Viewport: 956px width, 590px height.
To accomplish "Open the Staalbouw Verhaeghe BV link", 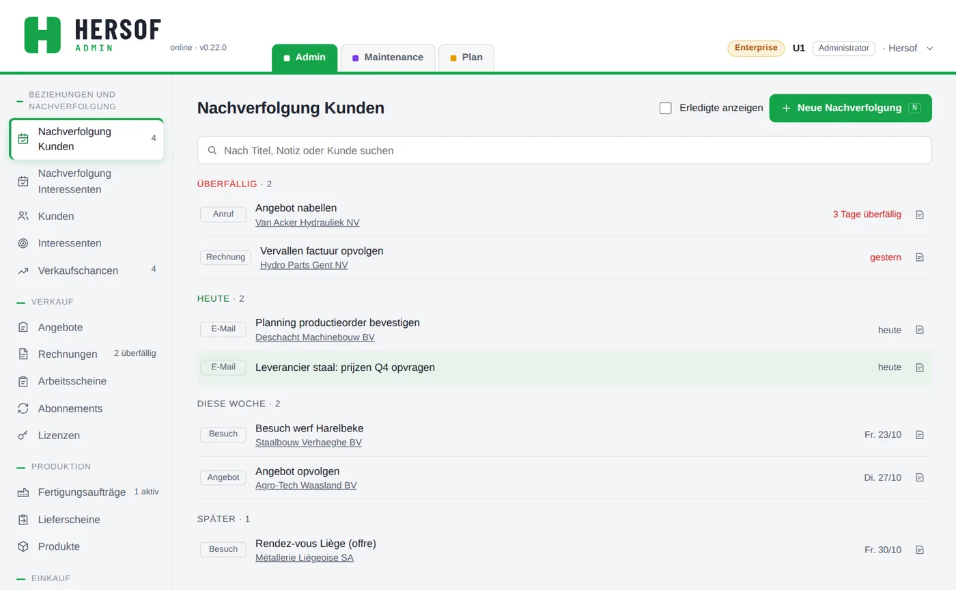I will tap(309, 442).
